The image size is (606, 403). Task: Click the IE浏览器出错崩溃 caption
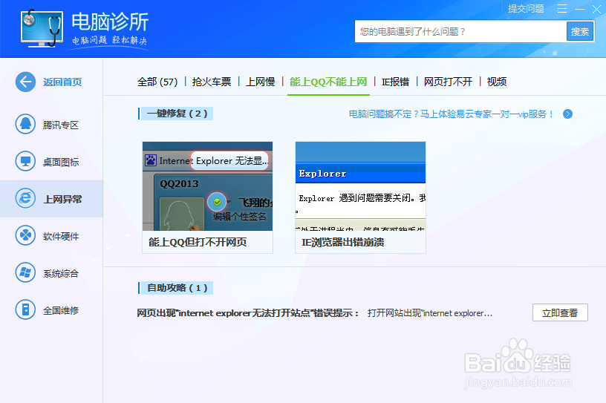[343, 242]
